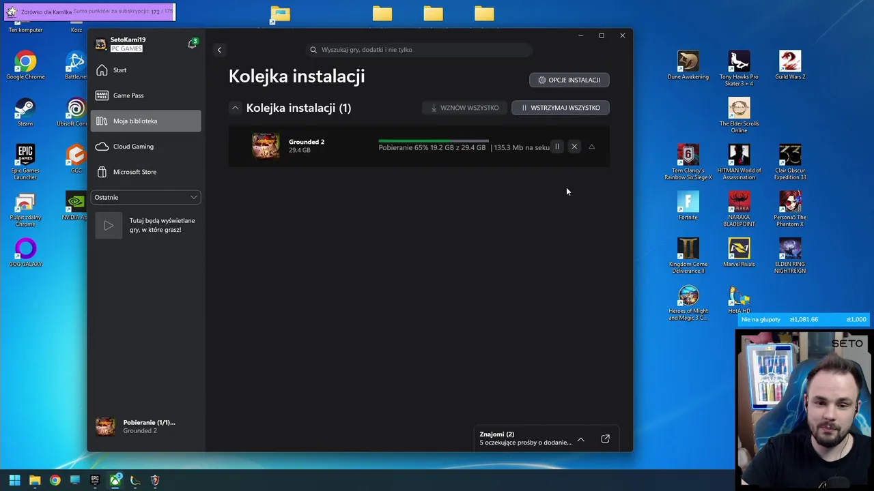874x491 pixels.
Task: Move Grounded 2 up in queue
Action: [591, 147]
